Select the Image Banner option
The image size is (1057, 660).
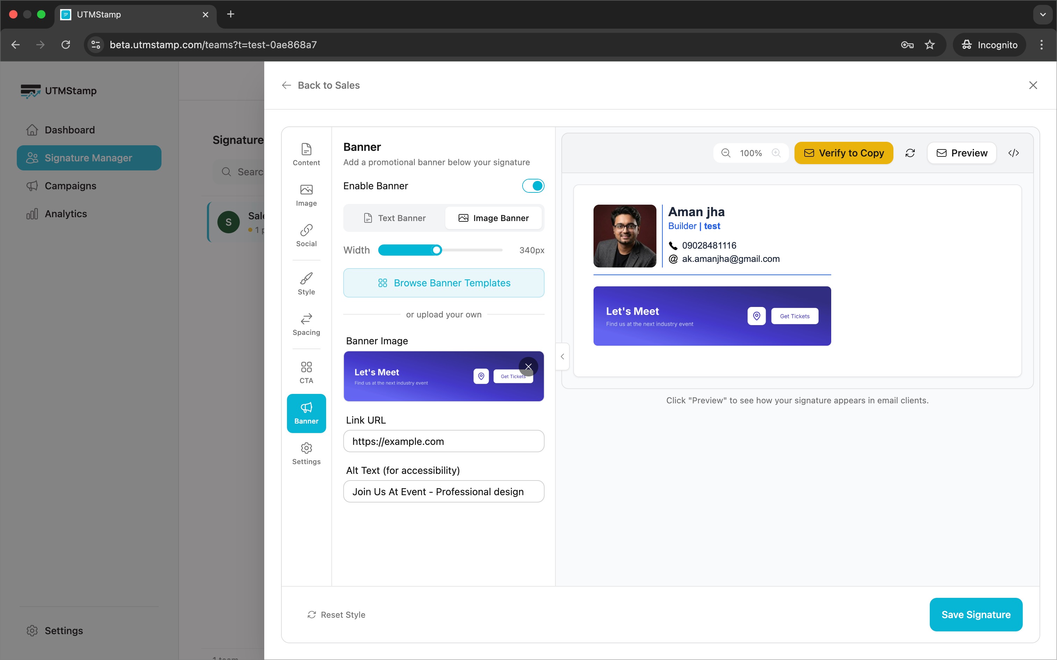[494, 218]
